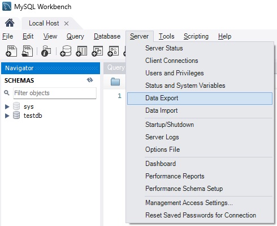The image size is (277, 226).
Task: Click the Home tab house icon
Action: pos(10,23)
